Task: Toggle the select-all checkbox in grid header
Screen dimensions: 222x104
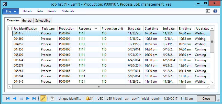Action: [10, 29]
